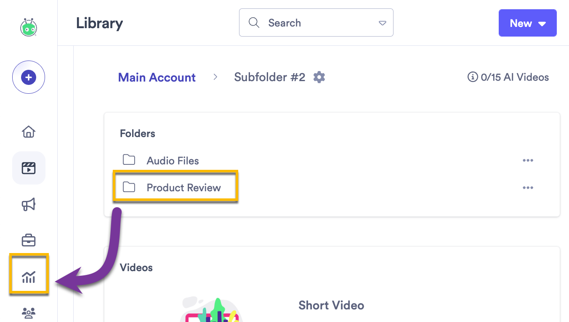
Task: Navigate back via the Main Account breadcrumb
Action: tap(157, 77)
